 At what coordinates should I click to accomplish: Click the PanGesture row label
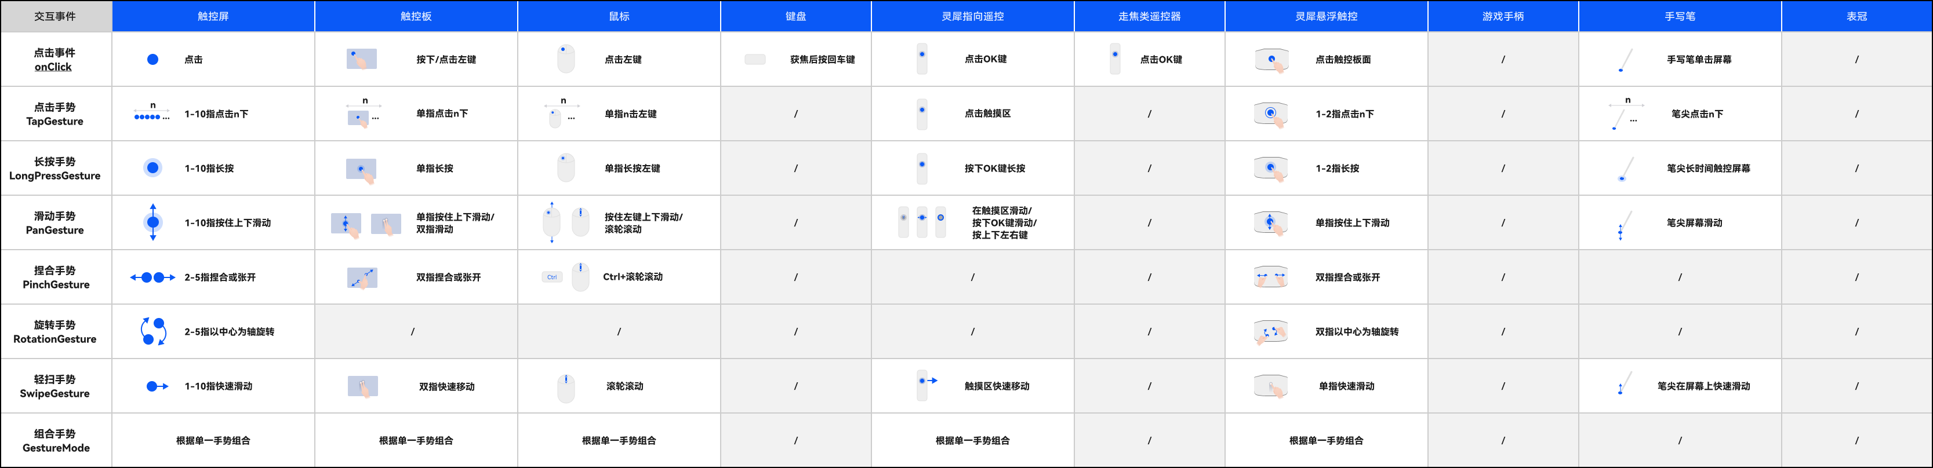[x=54, y=223]
